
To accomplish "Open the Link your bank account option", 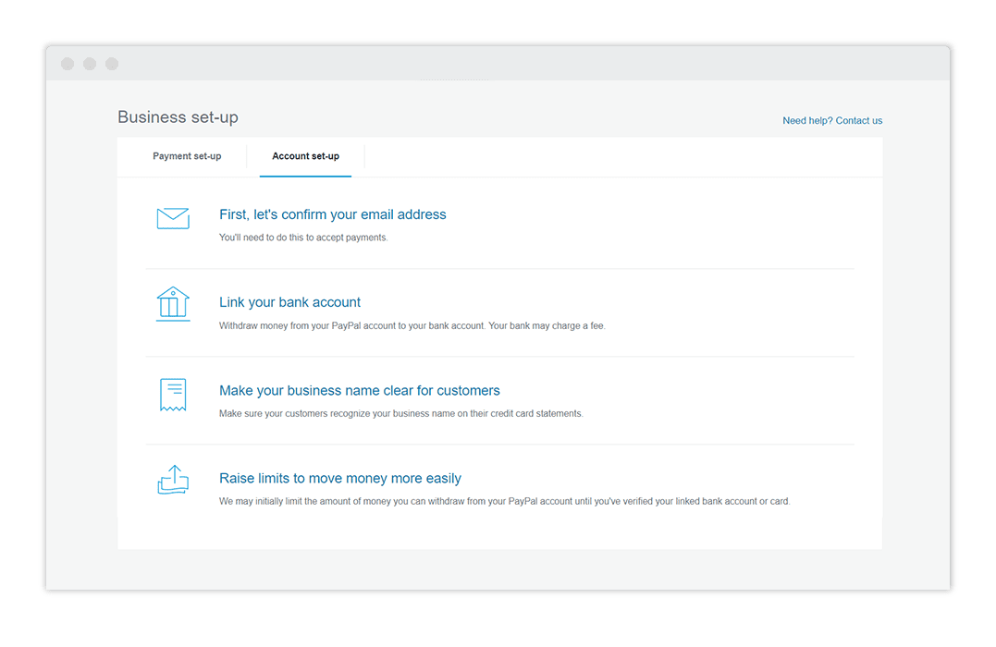I will click(289, 302).
